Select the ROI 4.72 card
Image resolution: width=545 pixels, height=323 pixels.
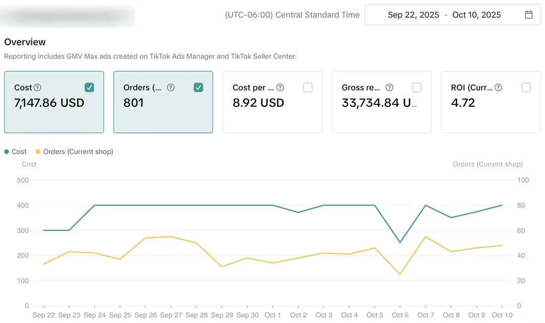(491, 102)
